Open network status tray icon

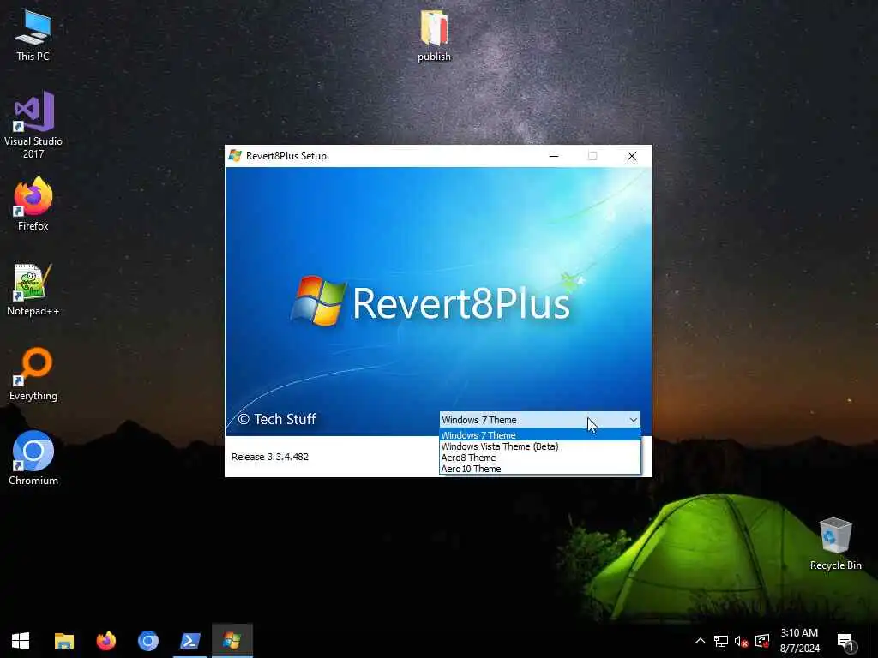click(720, 641)
